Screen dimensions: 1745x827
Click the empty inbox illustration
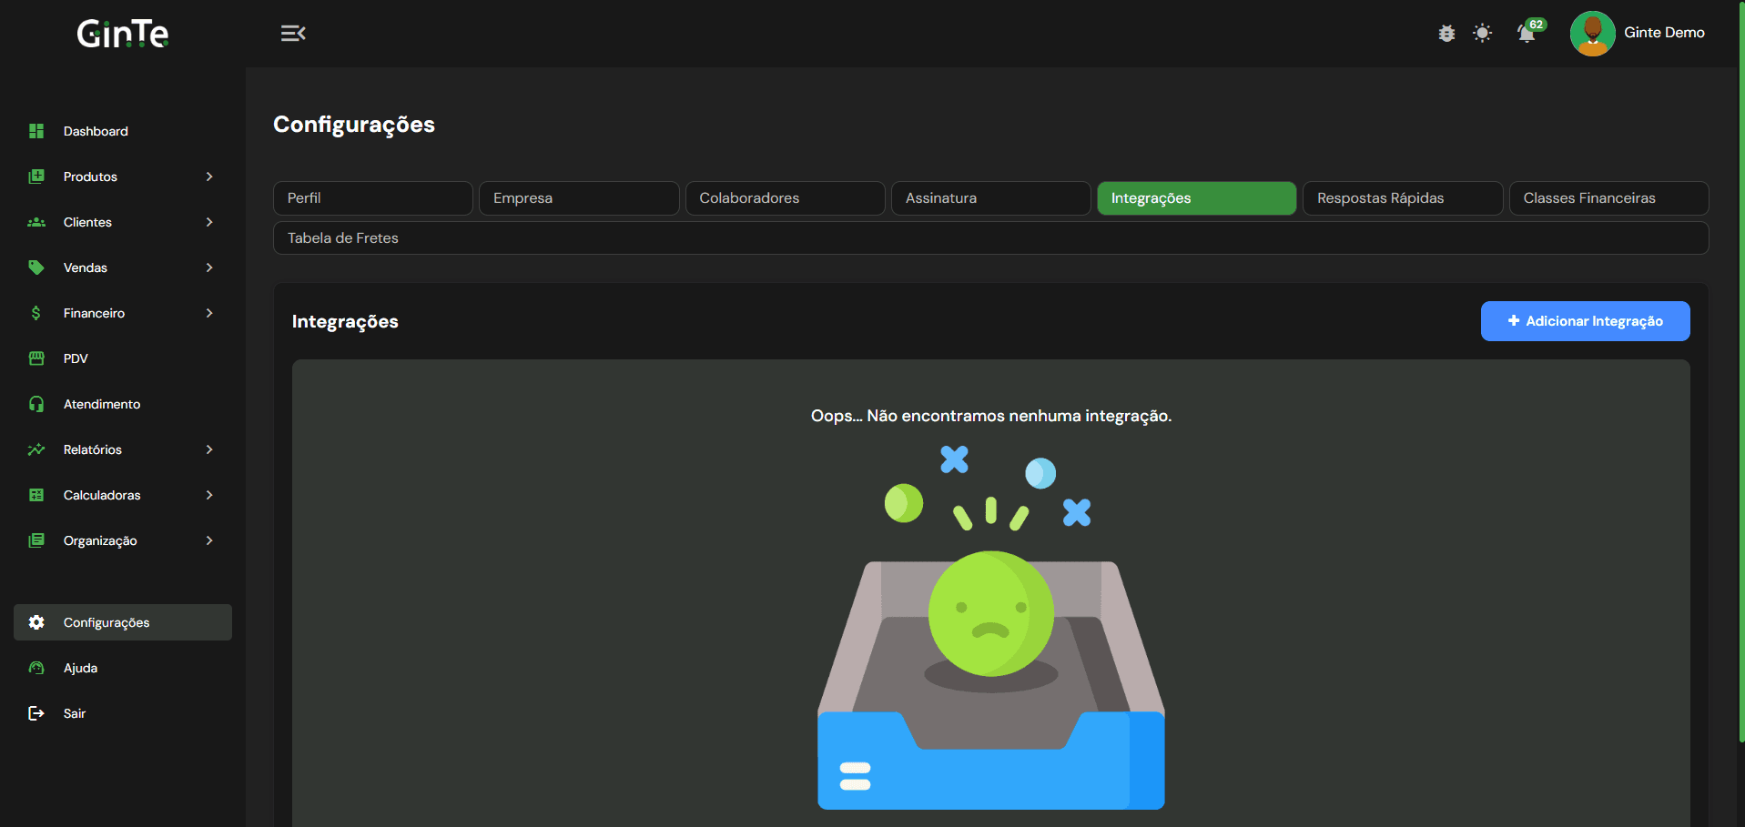(991, 627)
